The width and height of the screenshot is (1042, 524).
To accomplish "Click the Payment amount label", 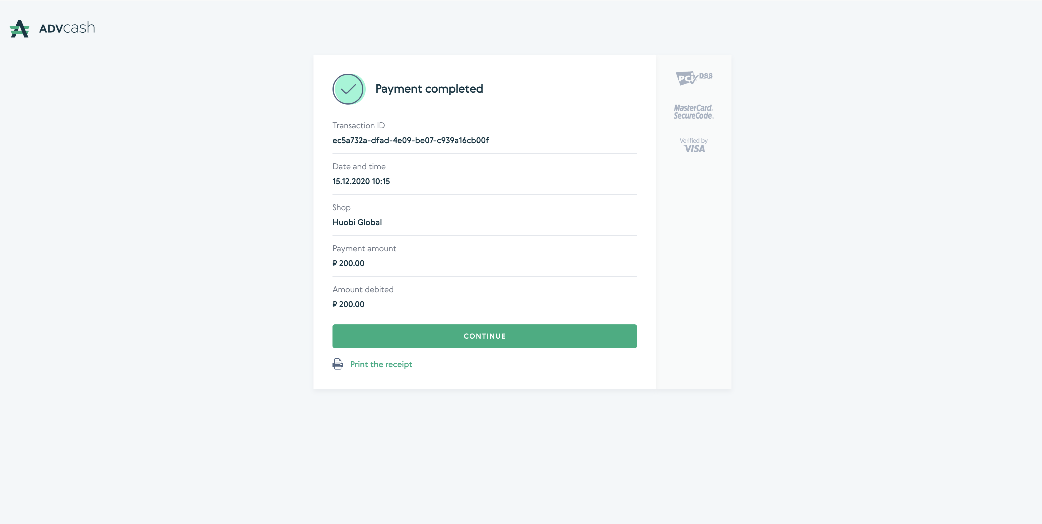I will [365, 248].
